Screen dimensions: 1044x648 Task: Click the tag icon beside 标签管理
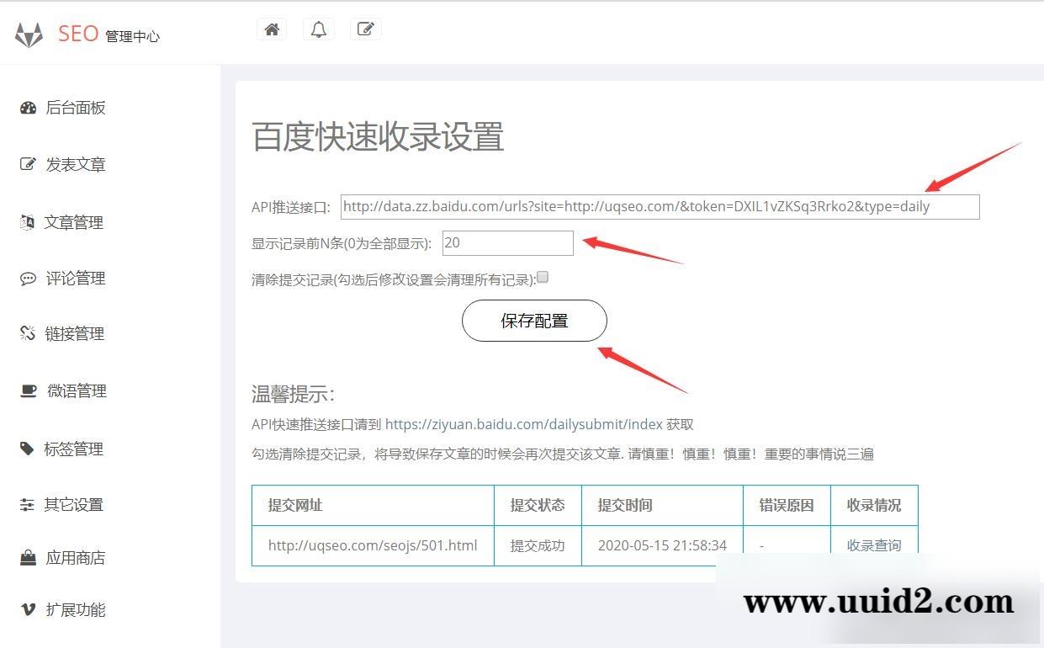(27, 449)
